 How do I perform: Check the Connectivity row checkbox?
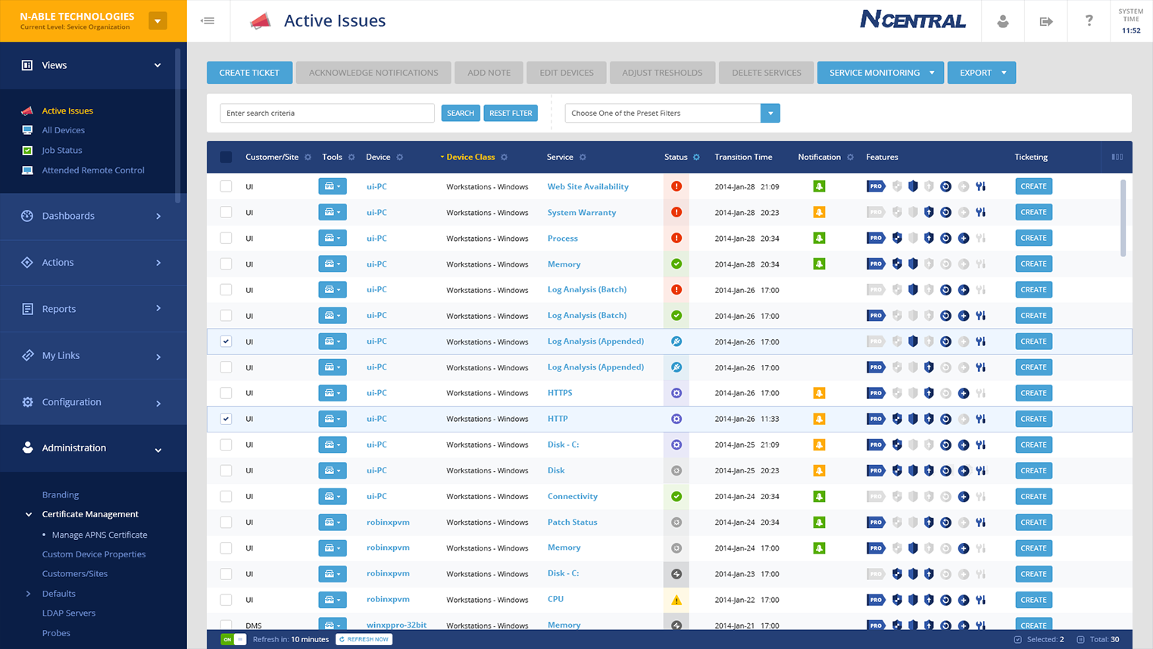tap(226, 497)
